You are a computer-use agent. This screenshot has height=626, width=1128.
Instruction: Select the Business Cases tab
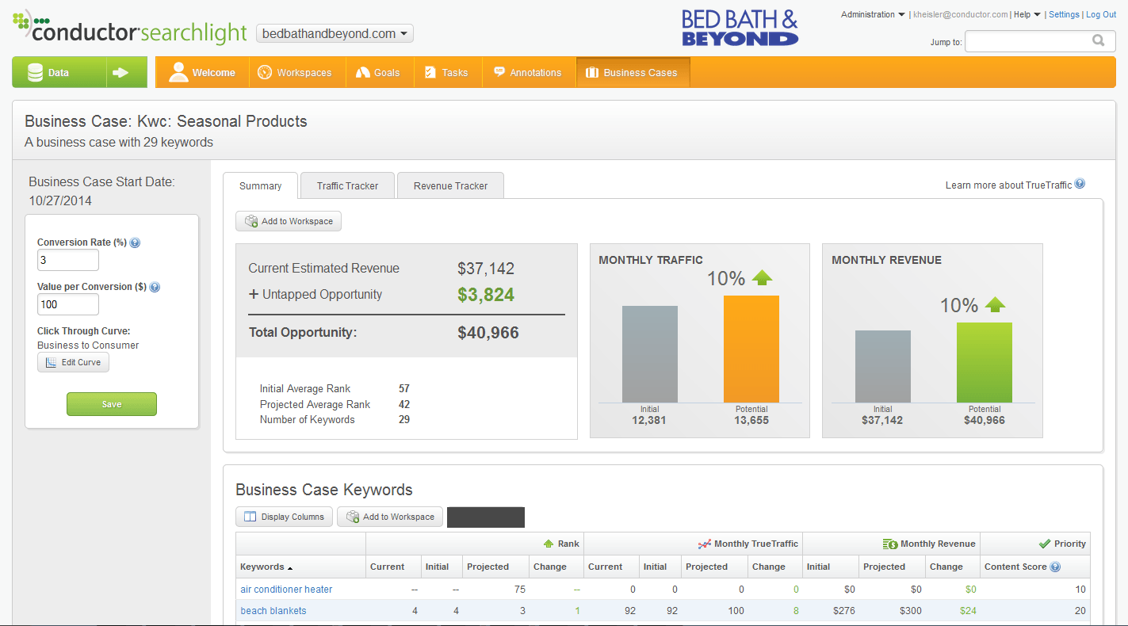click(x=633, y=72)
